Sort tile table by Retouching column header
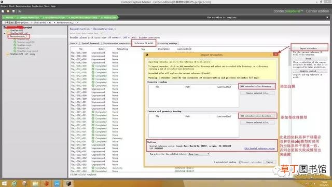332x187 pixels. (122, 49)
